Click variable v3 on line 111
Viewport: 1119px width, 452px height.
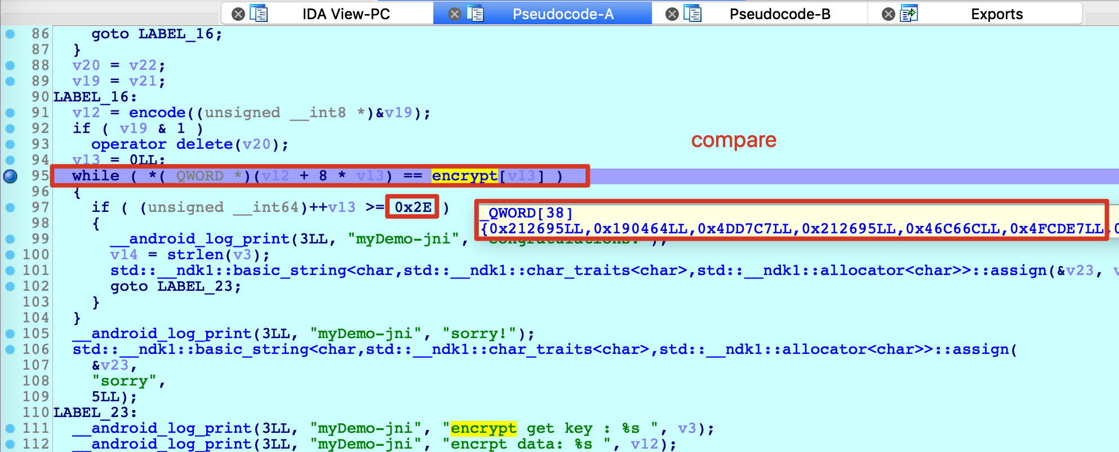(687, 428)
